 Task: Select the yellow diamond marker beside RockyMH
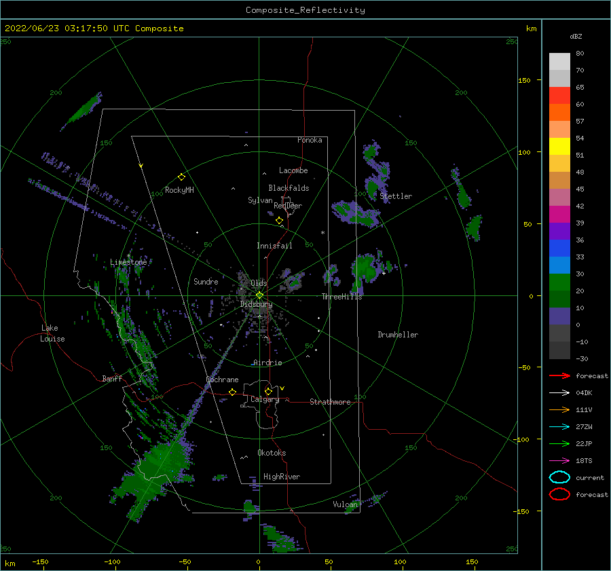click(x=181, y=177)
